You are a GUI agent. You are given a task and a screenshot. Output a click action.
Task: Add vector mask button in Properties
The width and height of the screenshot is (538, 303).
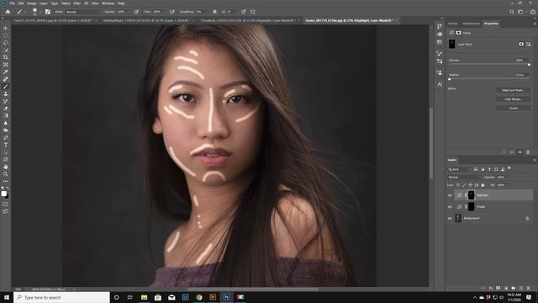[x=529, y=44]
